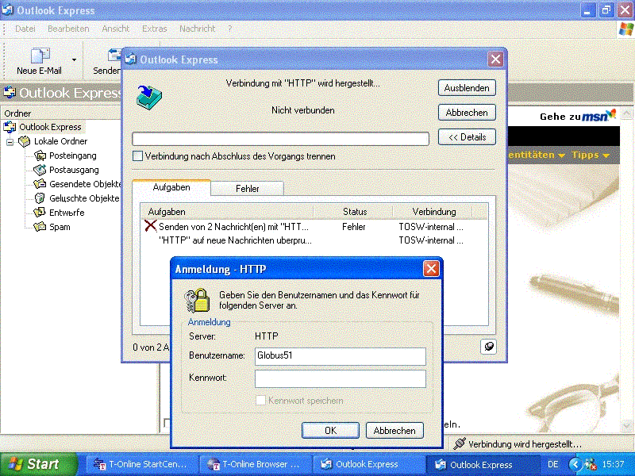This screenshot has width=635, height=476.
Task: Open the Neue E-Mail dropdown arrow
Action: pyautogui.click(x=74, y=60)
